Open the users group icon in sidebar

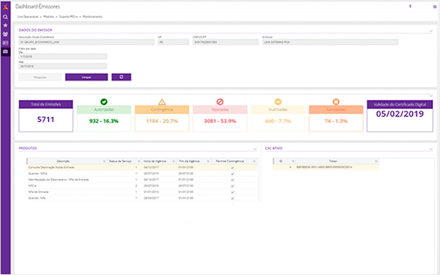[5, 34]
